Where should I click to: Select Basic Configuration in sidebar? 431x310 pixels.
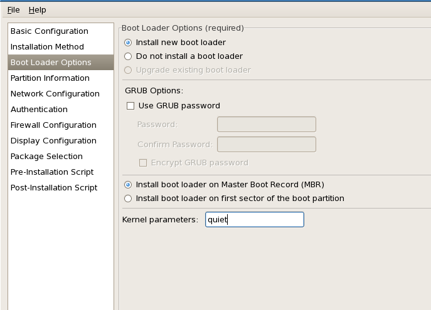tap(50, 31)
